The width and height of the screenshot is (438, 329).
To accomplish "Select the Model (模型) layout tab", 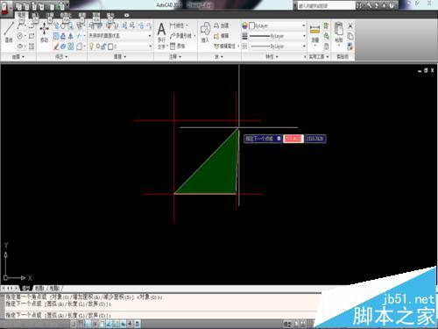I will (25, 289).
